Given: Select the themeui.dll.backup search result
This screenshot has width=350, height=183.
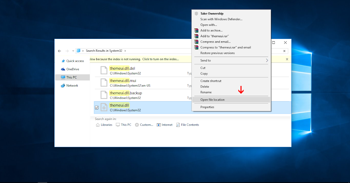Looking at the screenshot, I should click(126, 93).
